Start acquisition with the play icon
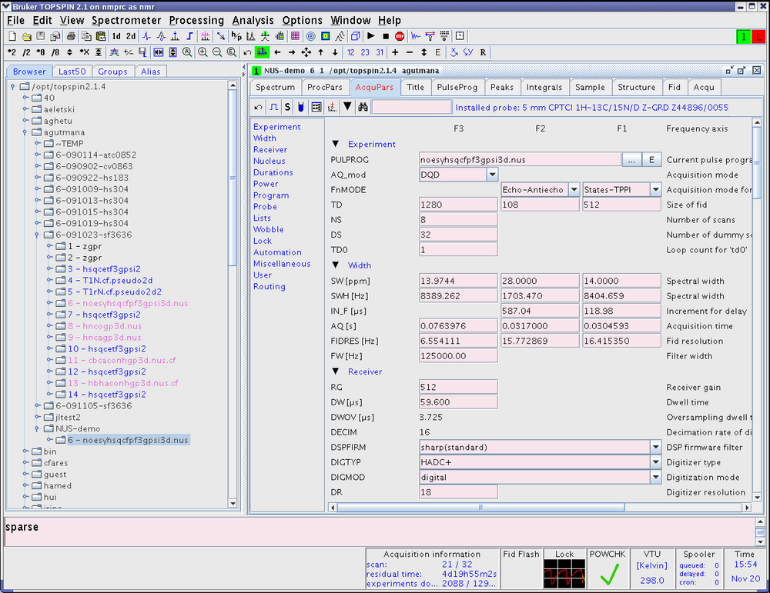The width and height of the screenshot is (770, 593). (x=370, y=36)
